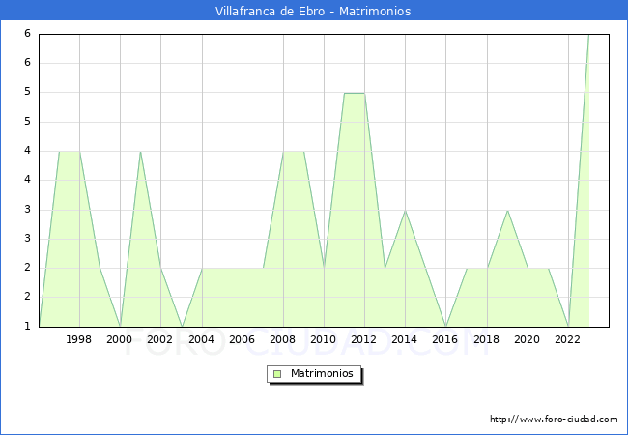Open the foro-ciudad.com URL link

point(554,419)
